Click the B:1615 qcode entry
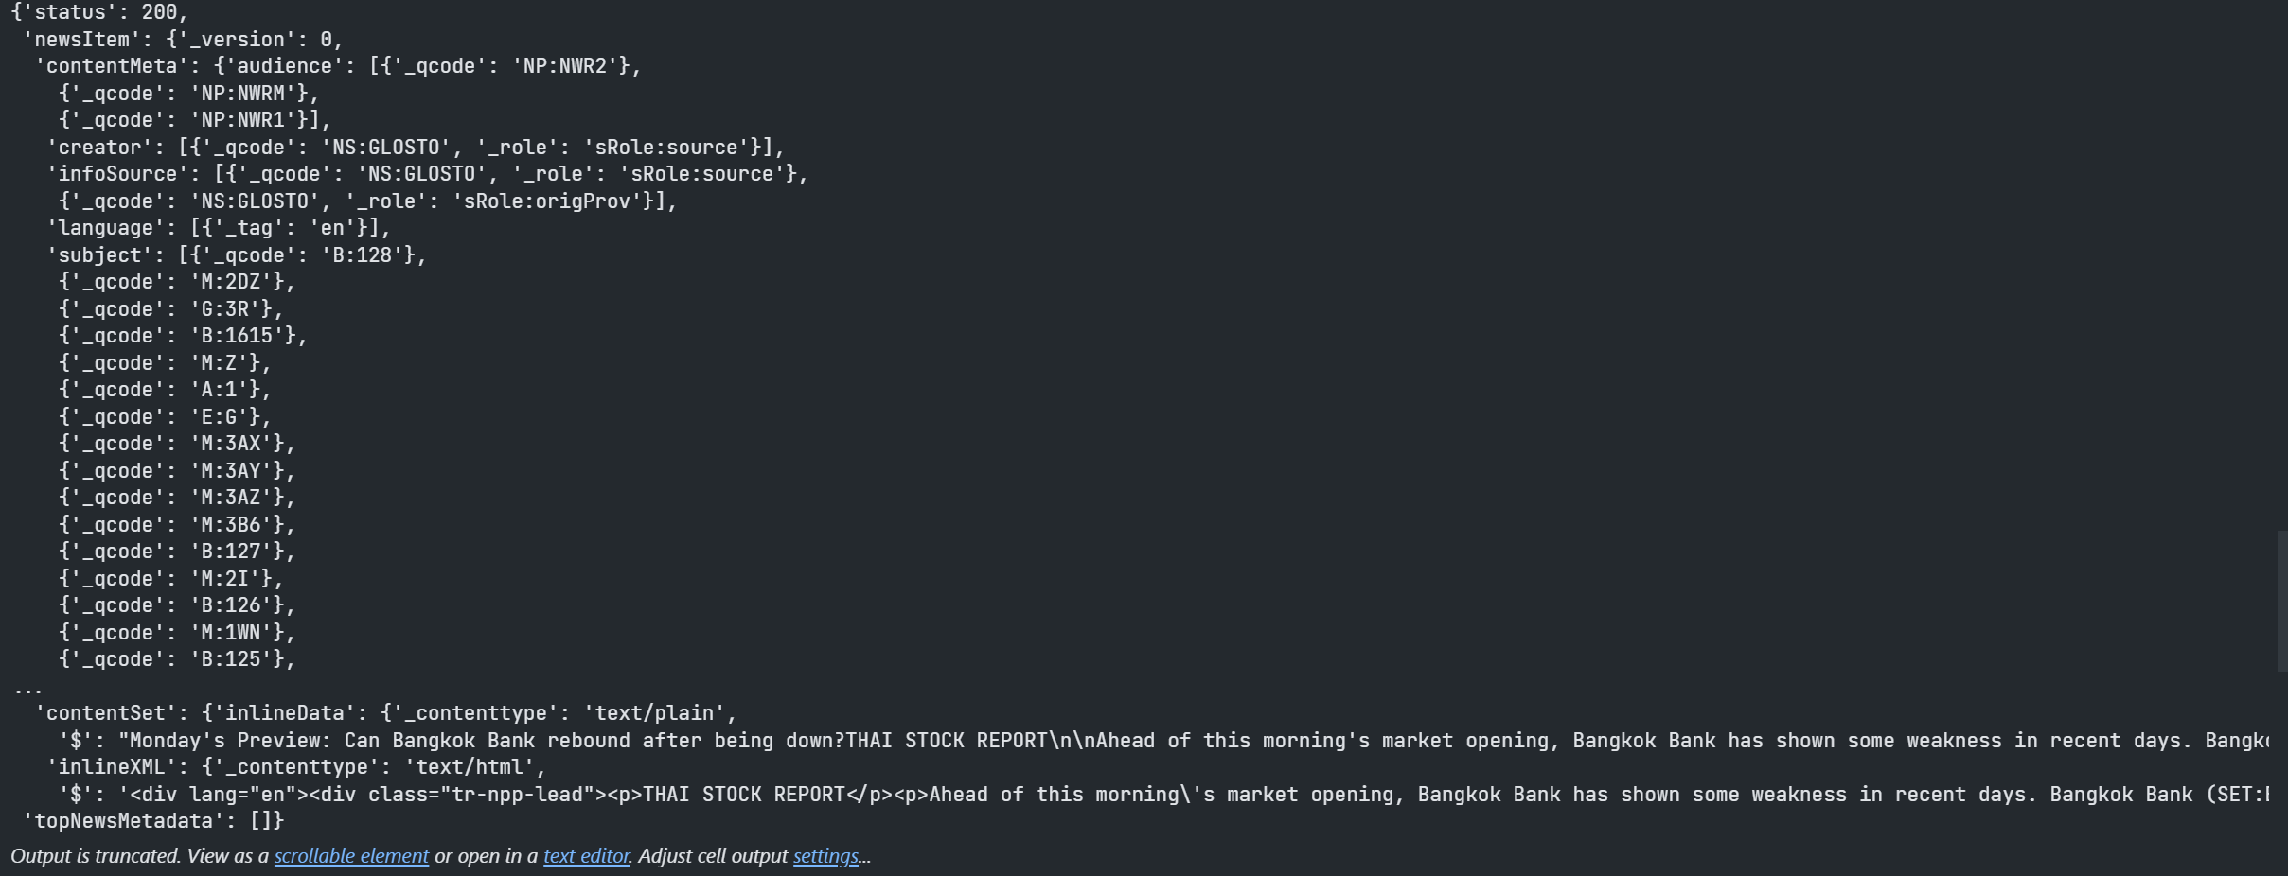The width and height of the screenshot is (2288, 876). [x=183, y=336]
